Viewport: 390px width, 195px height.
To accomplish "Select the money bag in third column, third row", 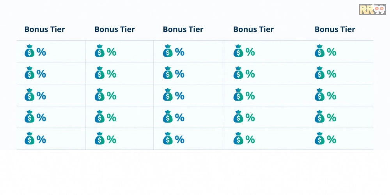I will [x=168, y=95].
